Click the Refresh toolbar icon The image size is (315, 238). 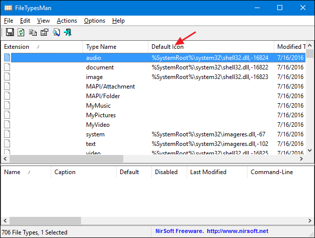tap(21, 33)
